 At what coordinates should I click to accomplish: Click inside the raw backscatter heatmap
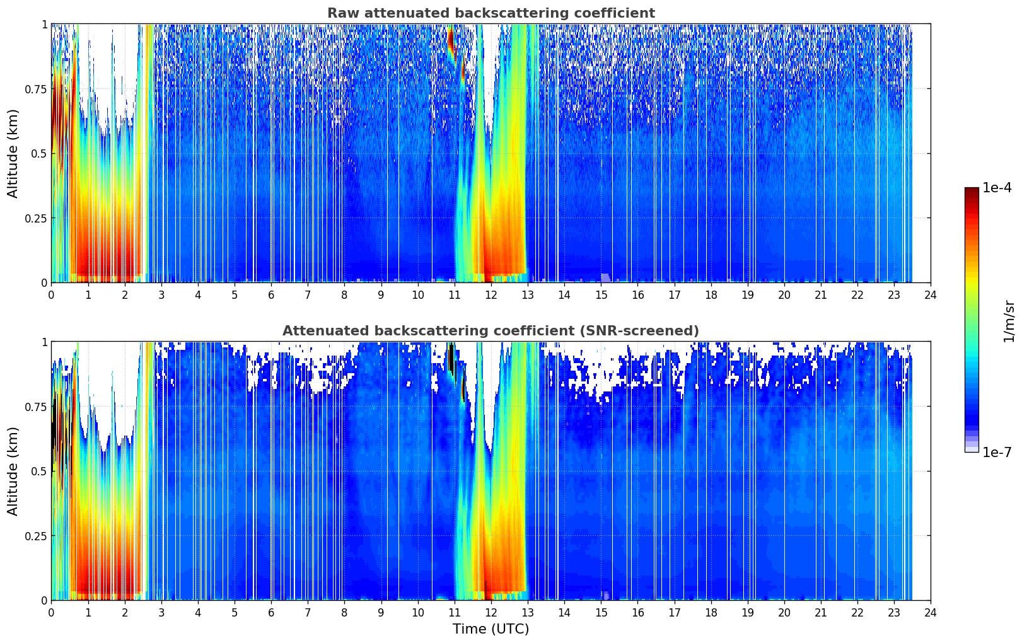pyautogui.click(x=491, y=153)
